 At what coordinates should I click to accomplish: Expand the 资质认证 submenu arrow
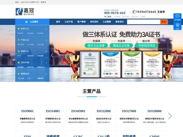pos(46,52)
